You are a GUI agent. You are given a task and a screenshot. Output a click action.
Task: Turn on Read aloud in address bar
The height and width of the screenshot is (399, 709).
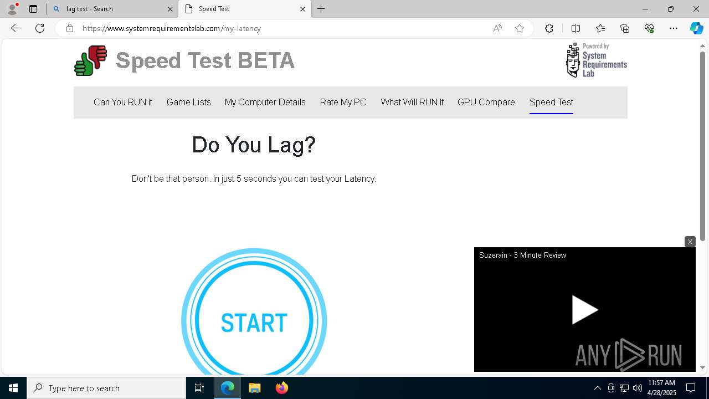[x=497, y=28]
